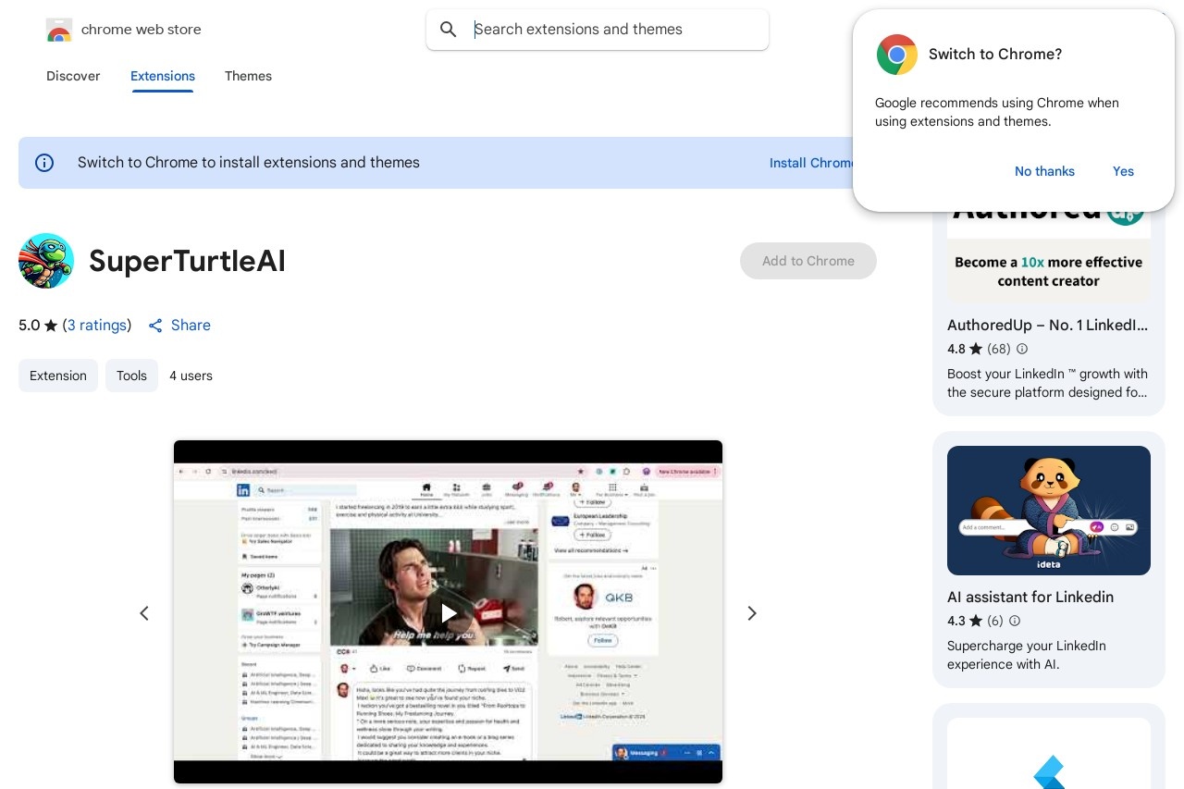The width and height of the screenshot is (1184, 789).
Task: Click the Chrome Web Store logo
Action: point(59,30)
